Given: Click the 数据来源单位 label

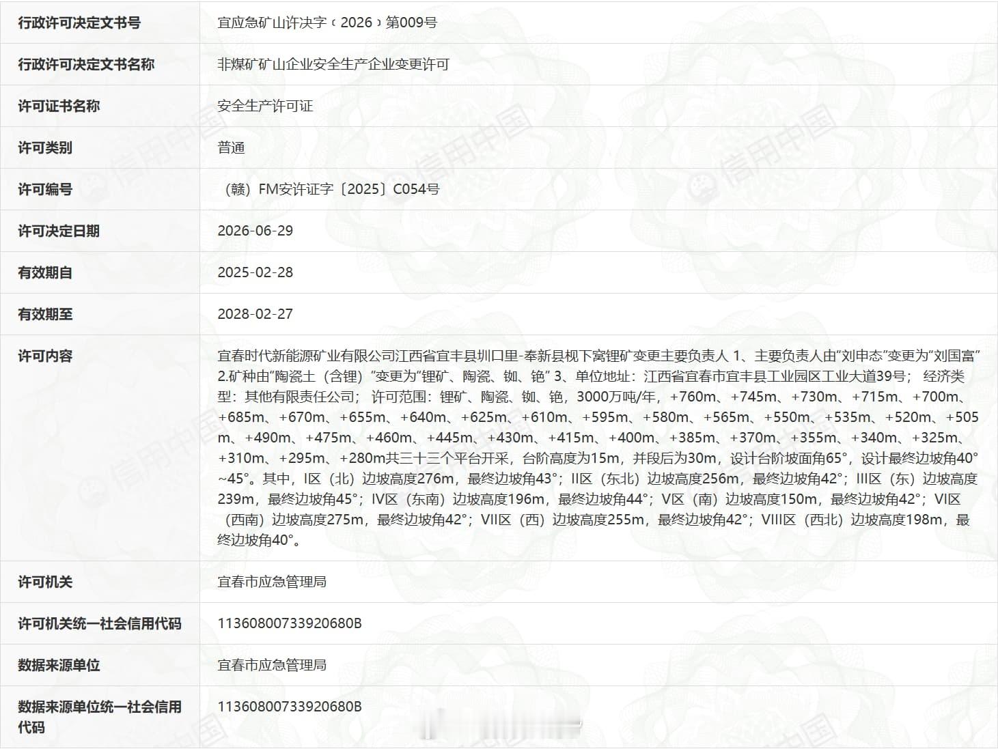Looking at the screenshot, I should point(59,665).
